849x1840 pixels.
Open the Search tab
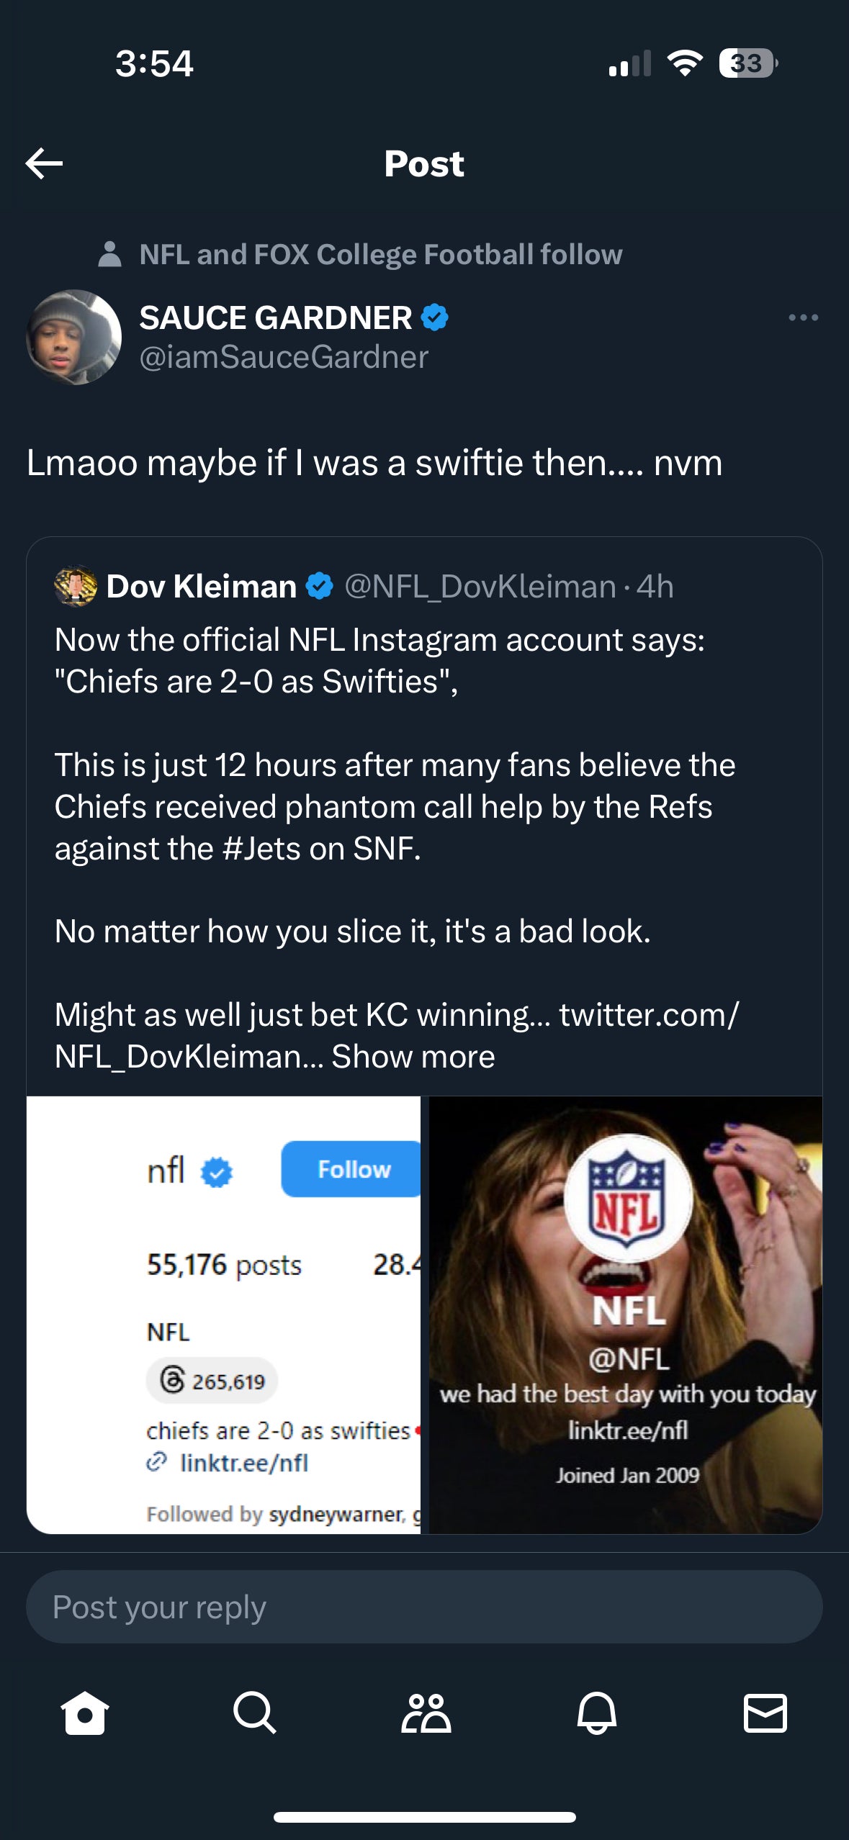pyautogui.click(x=254, y=1713)
